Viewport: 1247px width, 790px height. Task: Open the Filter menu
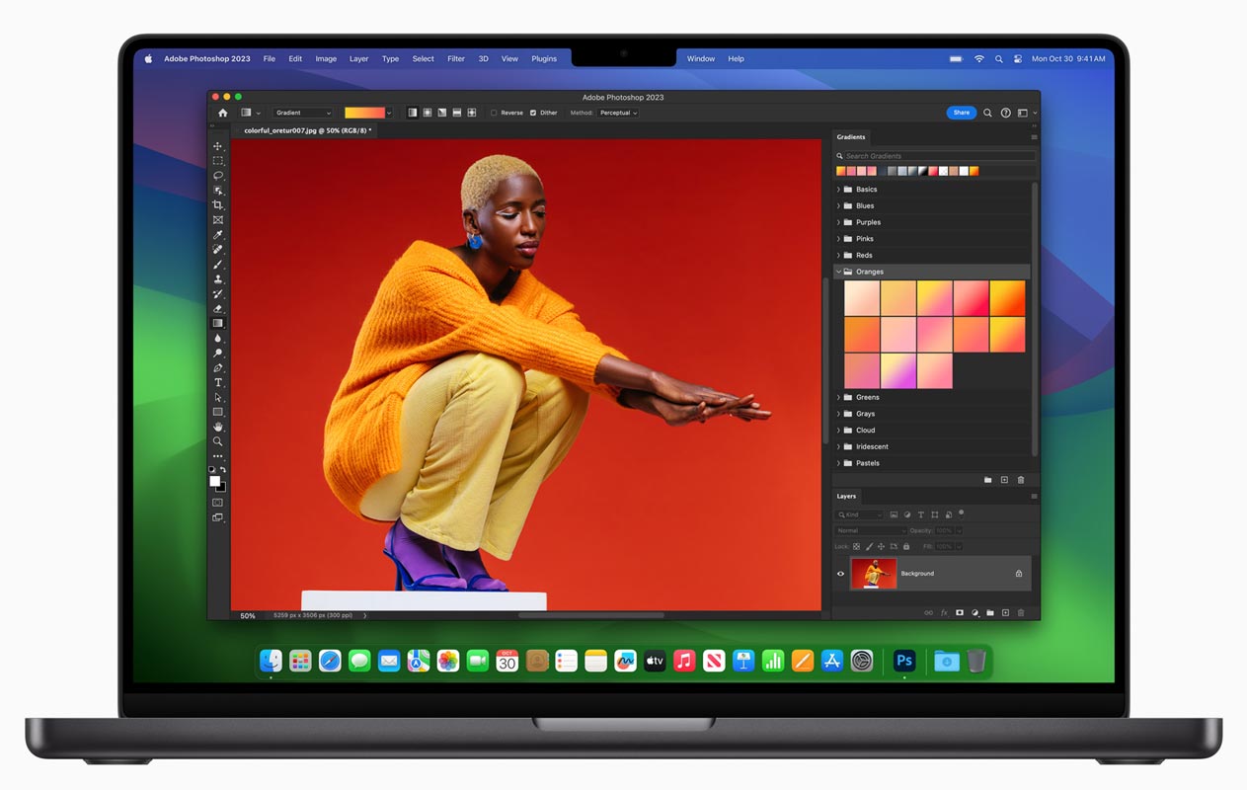coord(456,59)
